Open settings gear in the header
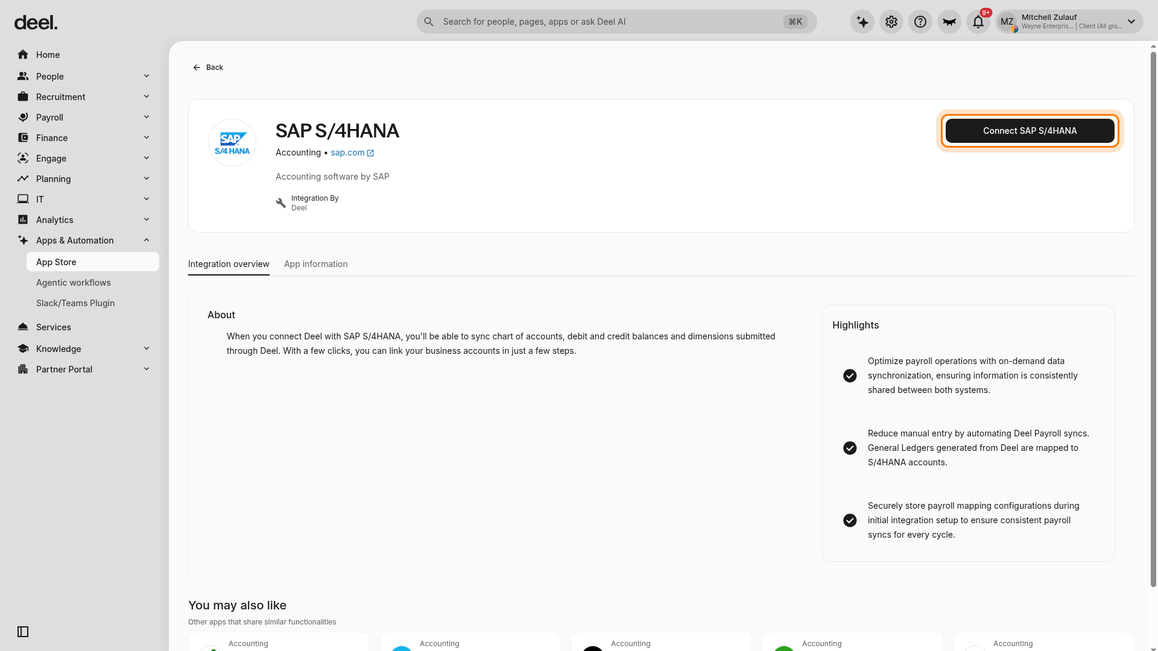This screenshot has height=651, width=1158. point(891,22)
